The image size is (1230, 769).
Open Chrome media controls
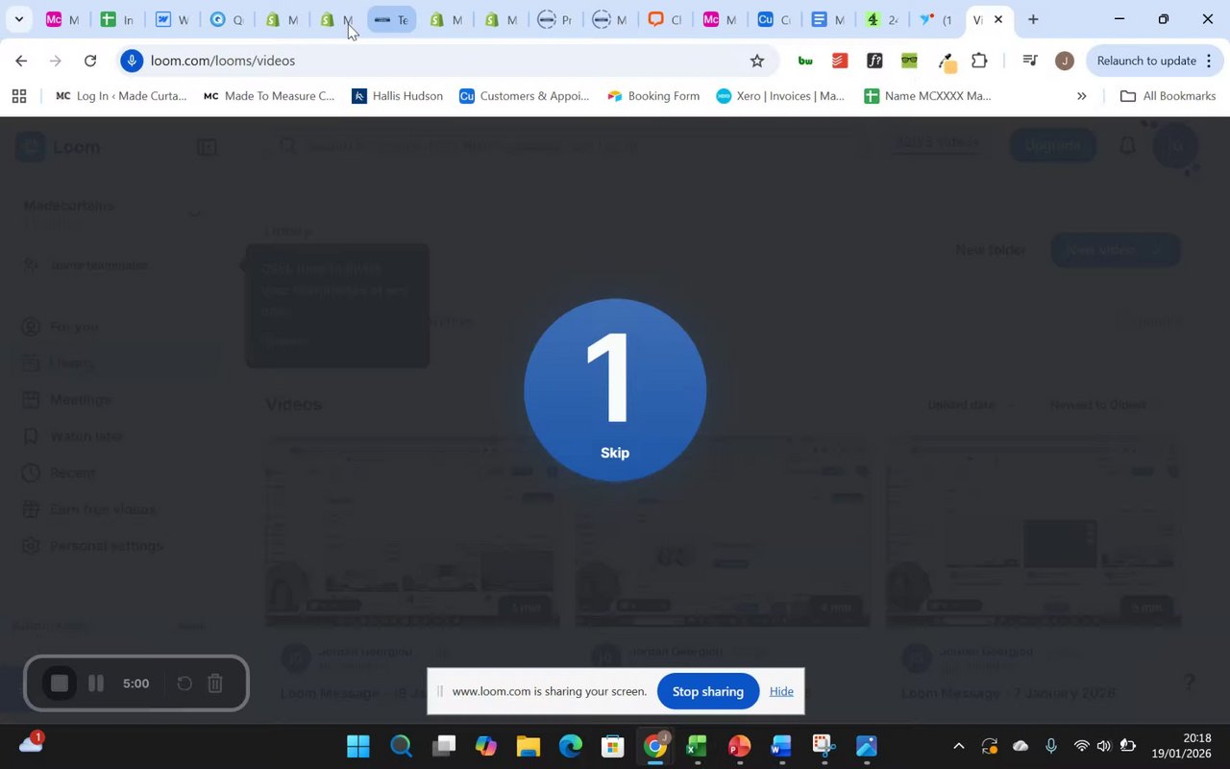(x=1029, y=61)
